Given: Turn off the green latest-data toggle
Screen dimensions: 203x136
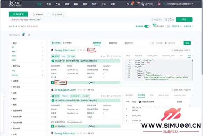Looking at the screenshot, I should pyautogui.click(x=147, y=26).
